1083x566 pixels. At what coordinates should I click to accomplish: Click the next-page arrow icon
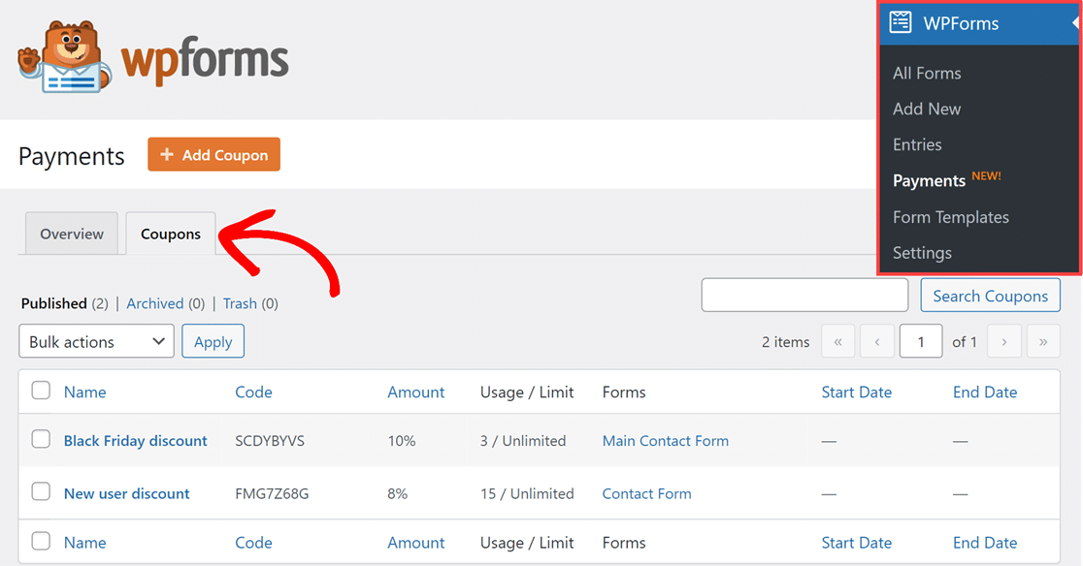(x=1004, y=341)
